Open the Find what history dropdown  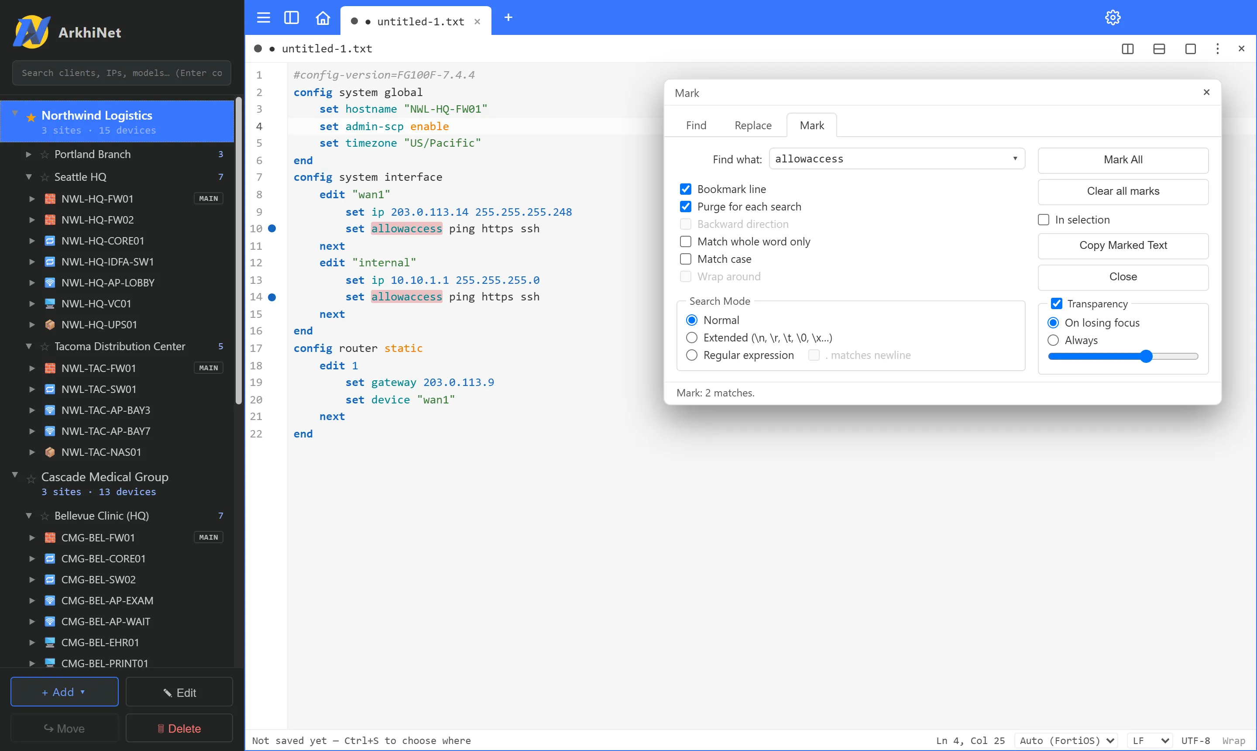coord(1015,158)
